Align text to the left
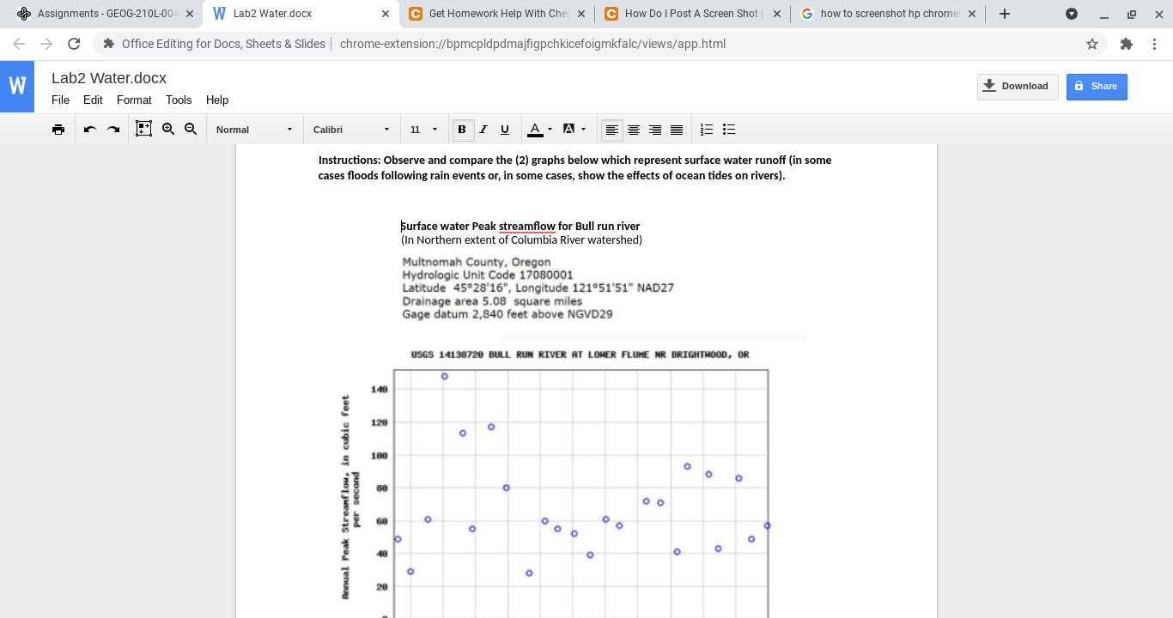1173x618 pixels. tap(612, 130)
